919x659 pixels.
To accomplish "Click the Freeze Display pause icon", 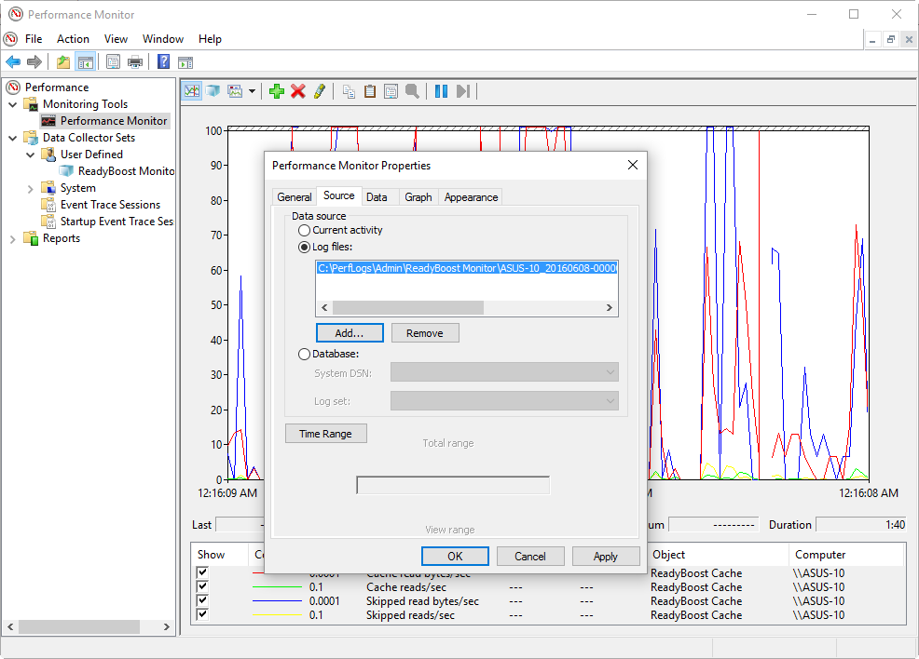I will (x=441, y=91).
